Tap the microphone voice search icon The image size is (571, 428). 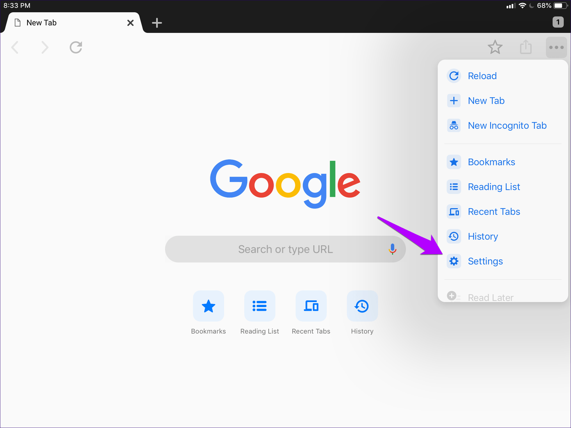click(x=392, y=249)
